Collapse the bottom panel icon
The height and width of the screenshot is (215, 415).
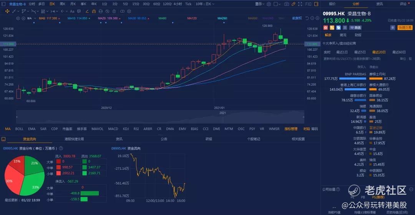click(3, 139)
